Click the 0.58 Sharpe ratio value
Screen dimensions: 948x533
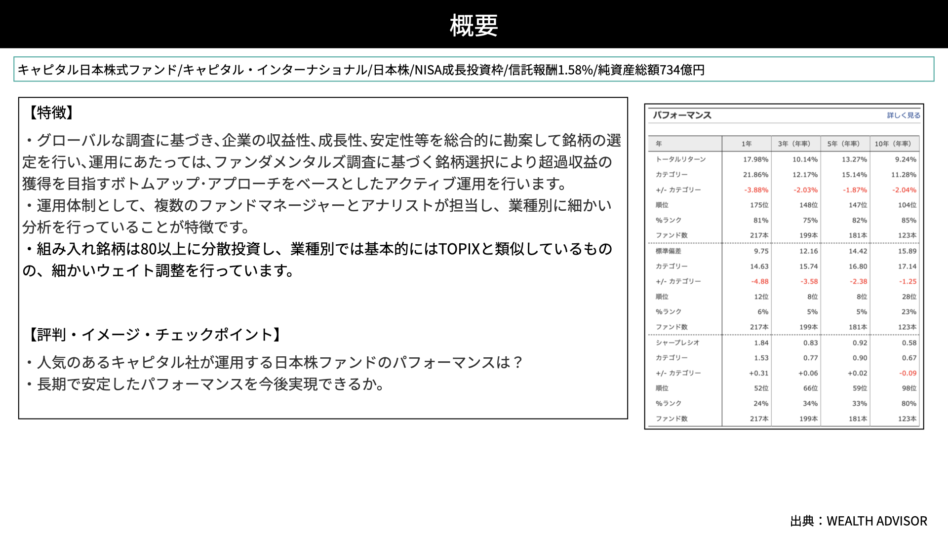[x=909, y=343]
